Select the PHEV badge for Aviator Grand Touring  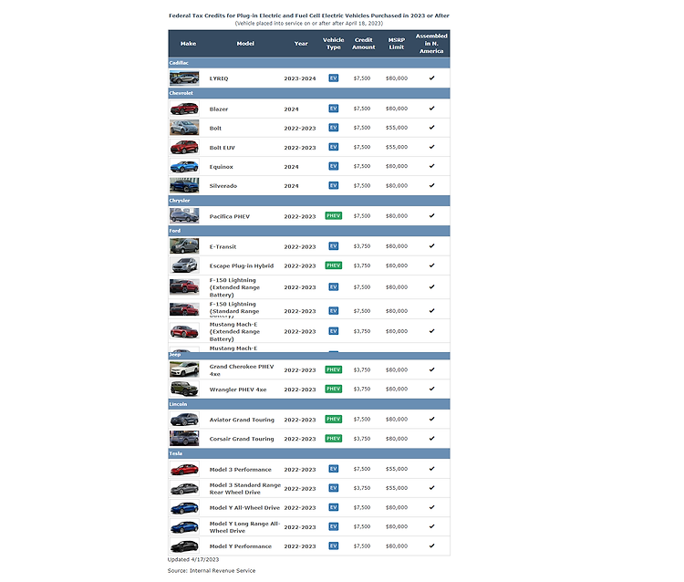click(333, 420)
